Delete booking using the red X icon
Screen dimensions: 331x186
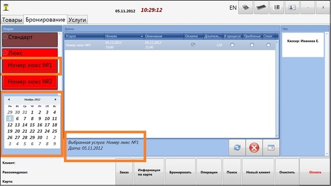pos(254,147)
